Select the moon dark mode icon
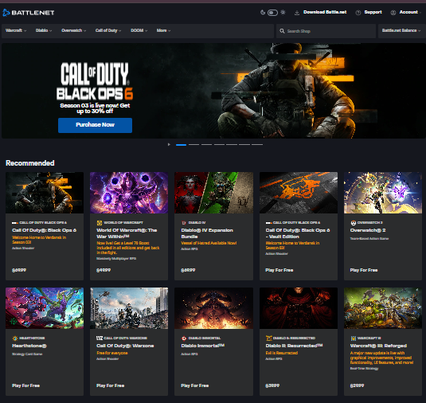Screen dimensions: 426x403 click(x=263, y=13)
